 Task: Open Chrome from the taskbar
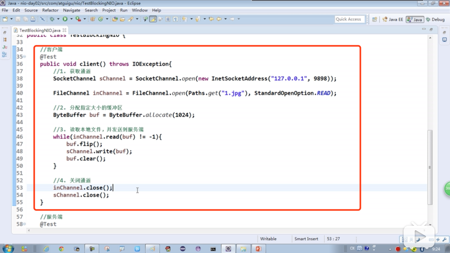pyautogui.click(x=61, y=249)
